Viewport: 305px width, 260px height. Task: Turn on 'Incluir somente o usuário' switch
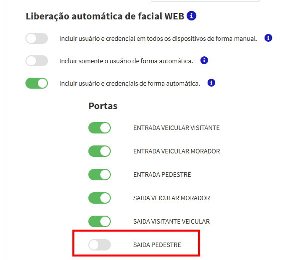pyautogui.click(x=36, y=61)
